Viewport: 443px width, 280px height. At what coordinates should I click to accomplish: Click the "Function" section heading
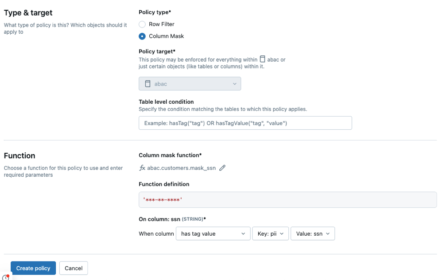click(19, 156)
